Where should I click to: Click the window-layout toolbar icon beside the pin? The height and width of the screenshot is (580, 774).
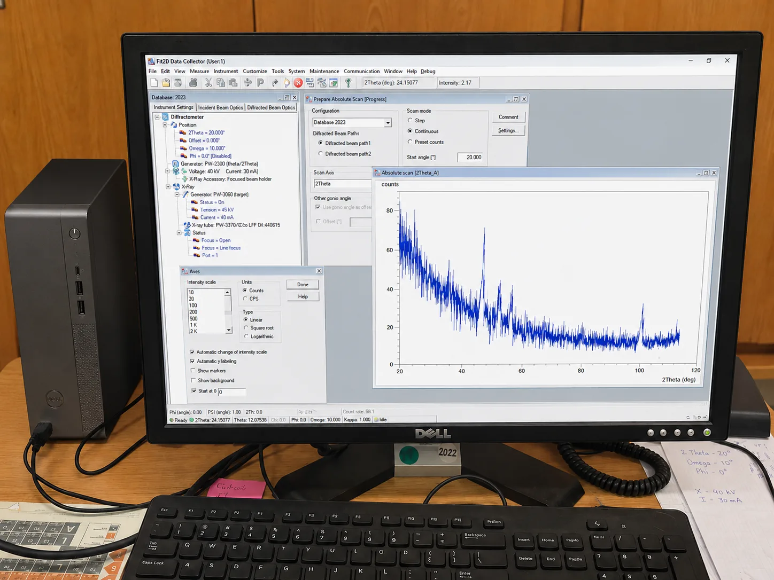click(334, 83)
